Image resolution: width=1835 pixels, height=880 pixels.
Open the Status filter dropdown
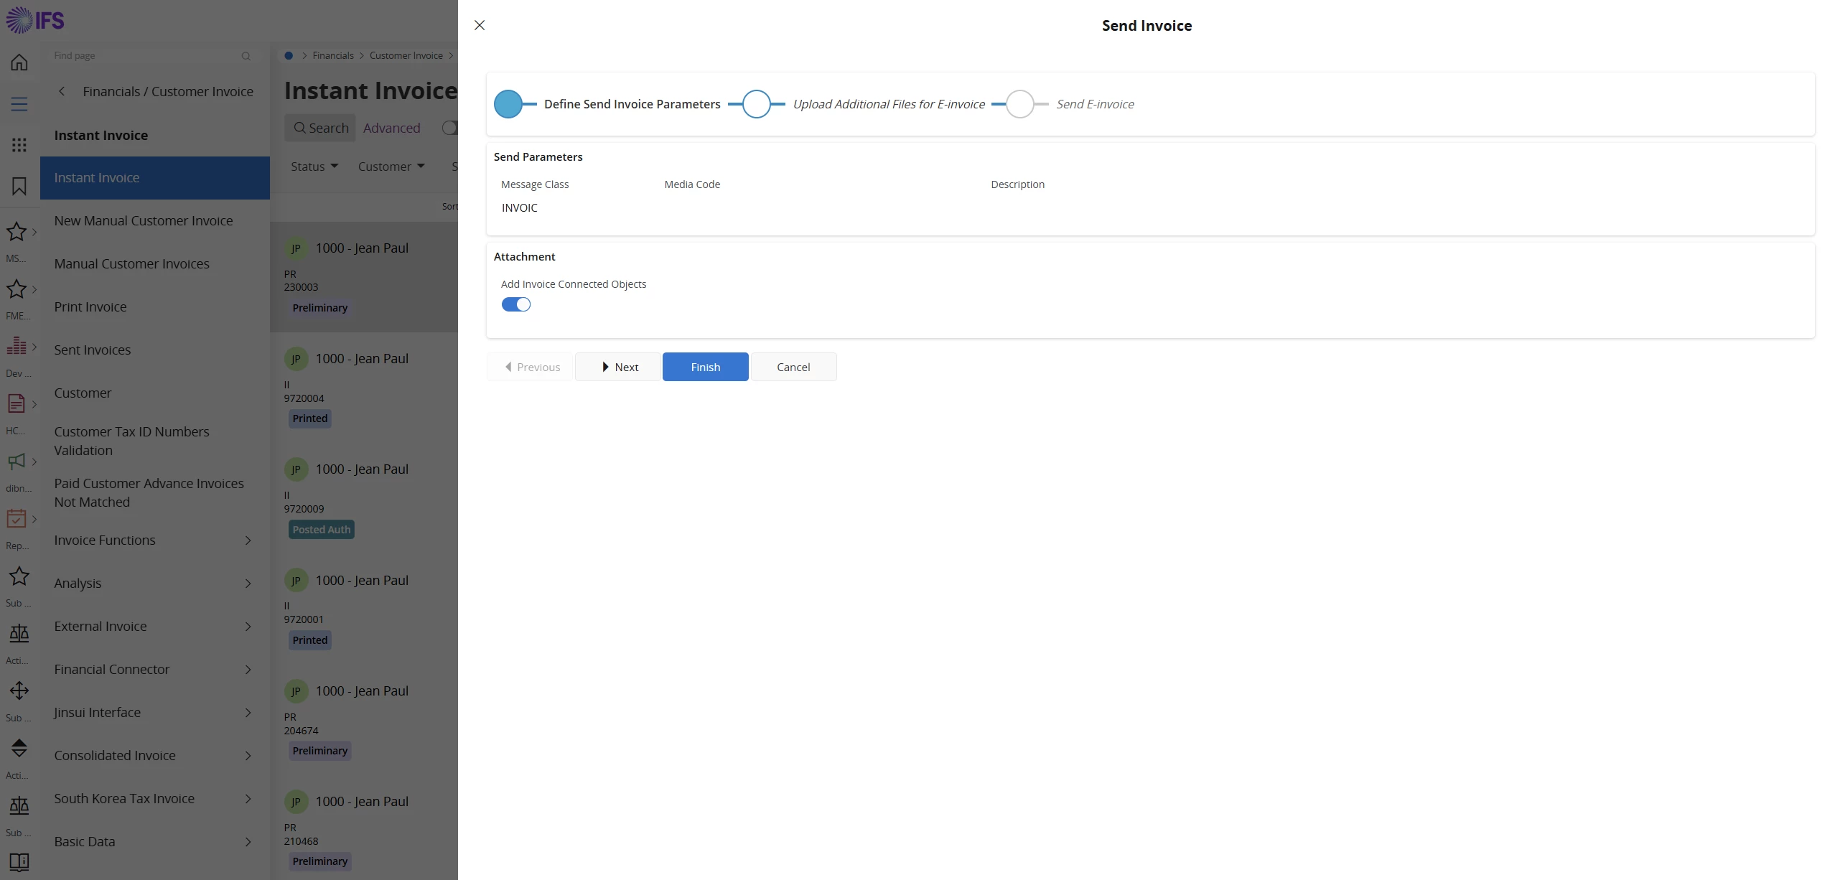pyautogui.click(x=314, y=167)
